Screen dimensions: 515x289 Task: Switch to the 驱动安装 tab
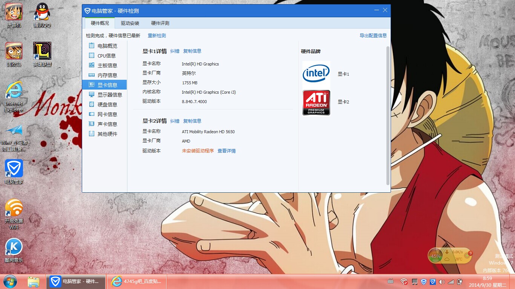click(130, 23)
